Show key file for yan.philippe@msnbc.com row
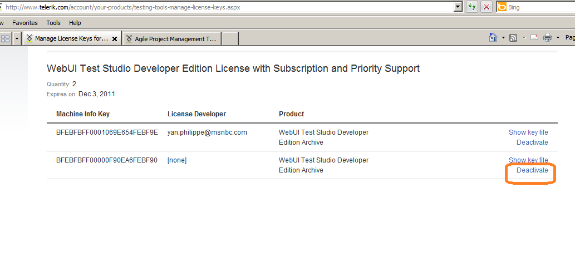 click(528, 132)
